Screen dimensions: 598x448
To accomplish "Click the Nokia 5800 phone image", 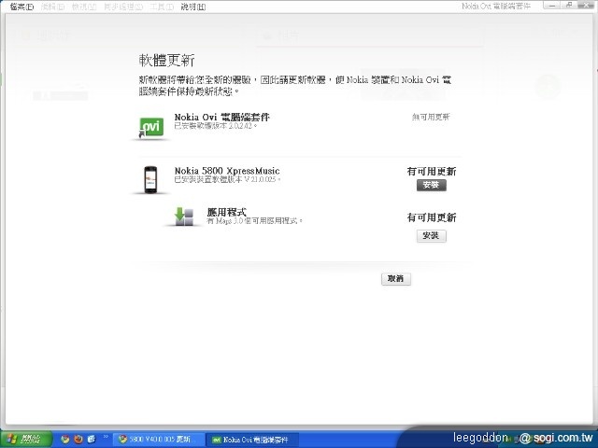I will (x=149, y=179).
